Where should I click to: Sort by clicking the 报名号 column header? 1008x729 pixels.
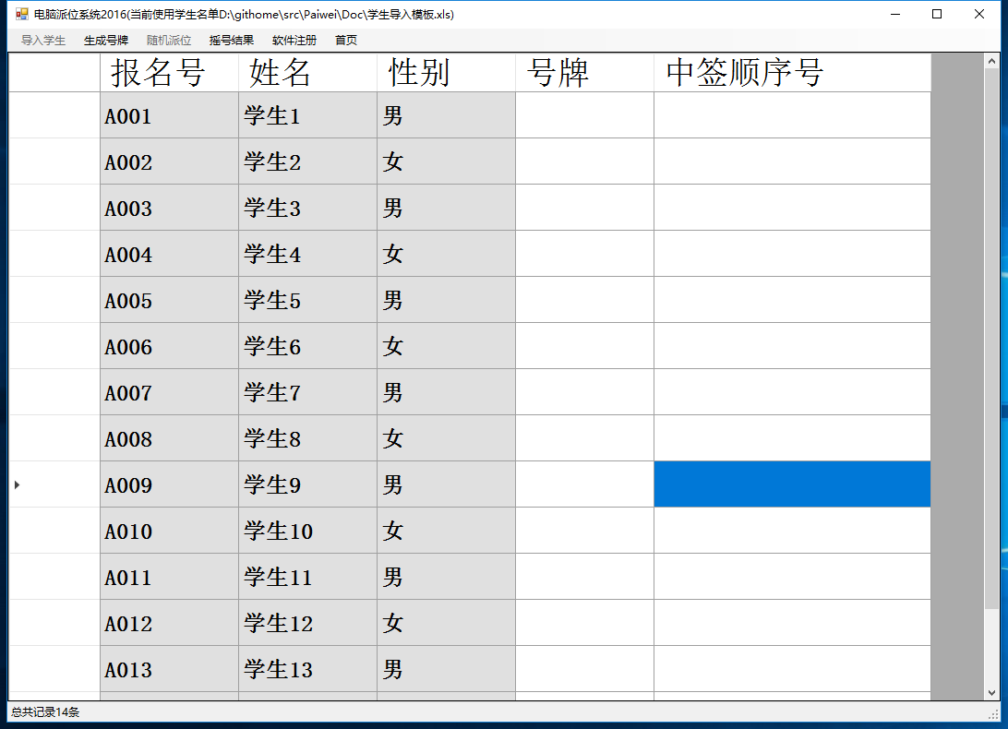169,72
